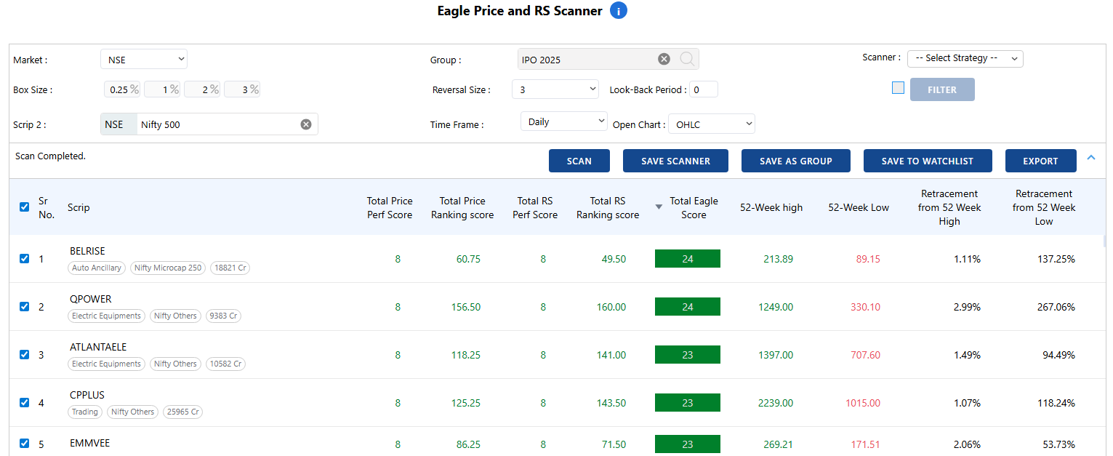Expand the Time Frame Daily dropdown
The image size is (1113, 456).
[563, 121]
